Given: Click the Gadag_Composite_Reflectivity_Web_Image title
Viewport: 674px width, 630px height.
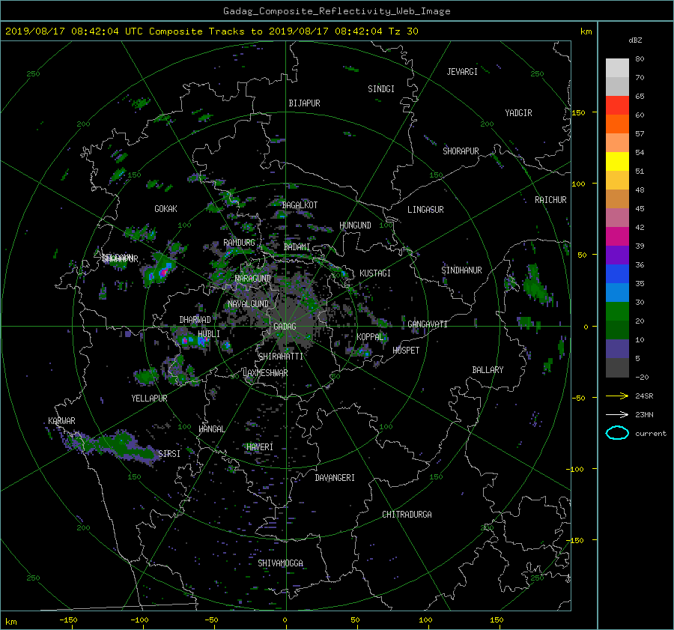Looking at the screenshot, I should [x=336, y=11].
